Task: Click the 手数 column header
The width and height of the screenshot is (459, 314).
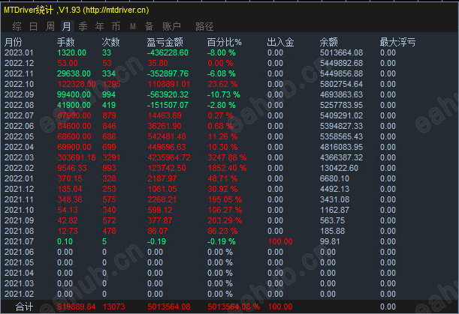Action: [66, 43]
